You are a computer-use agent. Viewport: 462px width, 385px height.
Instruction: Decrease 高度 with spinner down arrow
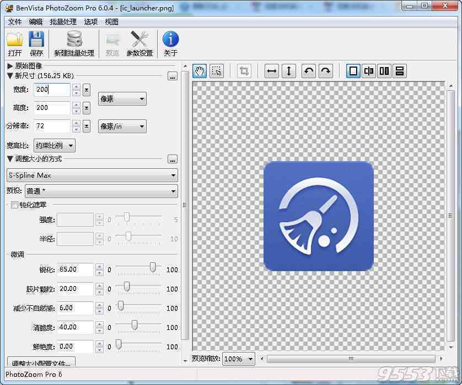[x=76, y=111]
